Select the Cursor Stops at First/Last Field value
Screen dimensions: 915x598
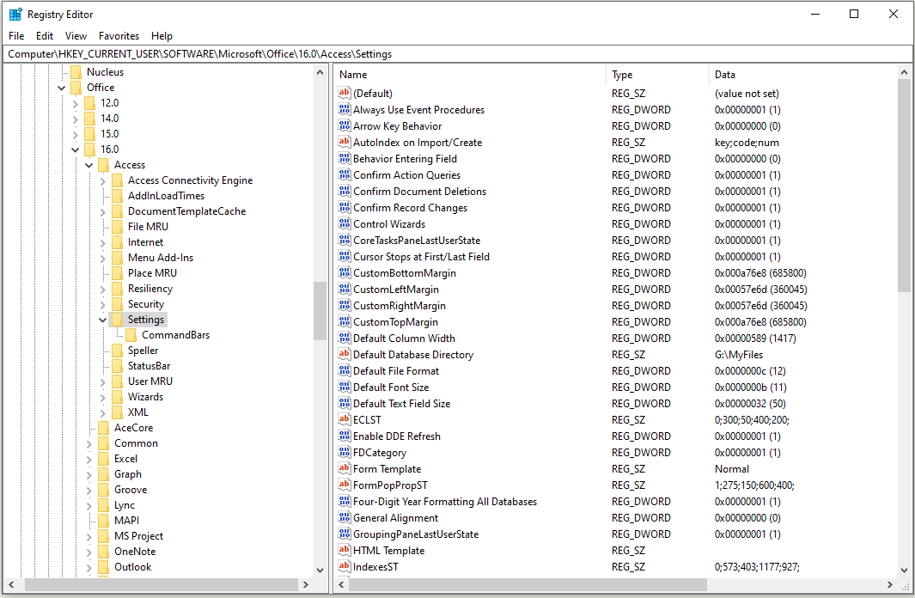(x=421, y=256)
